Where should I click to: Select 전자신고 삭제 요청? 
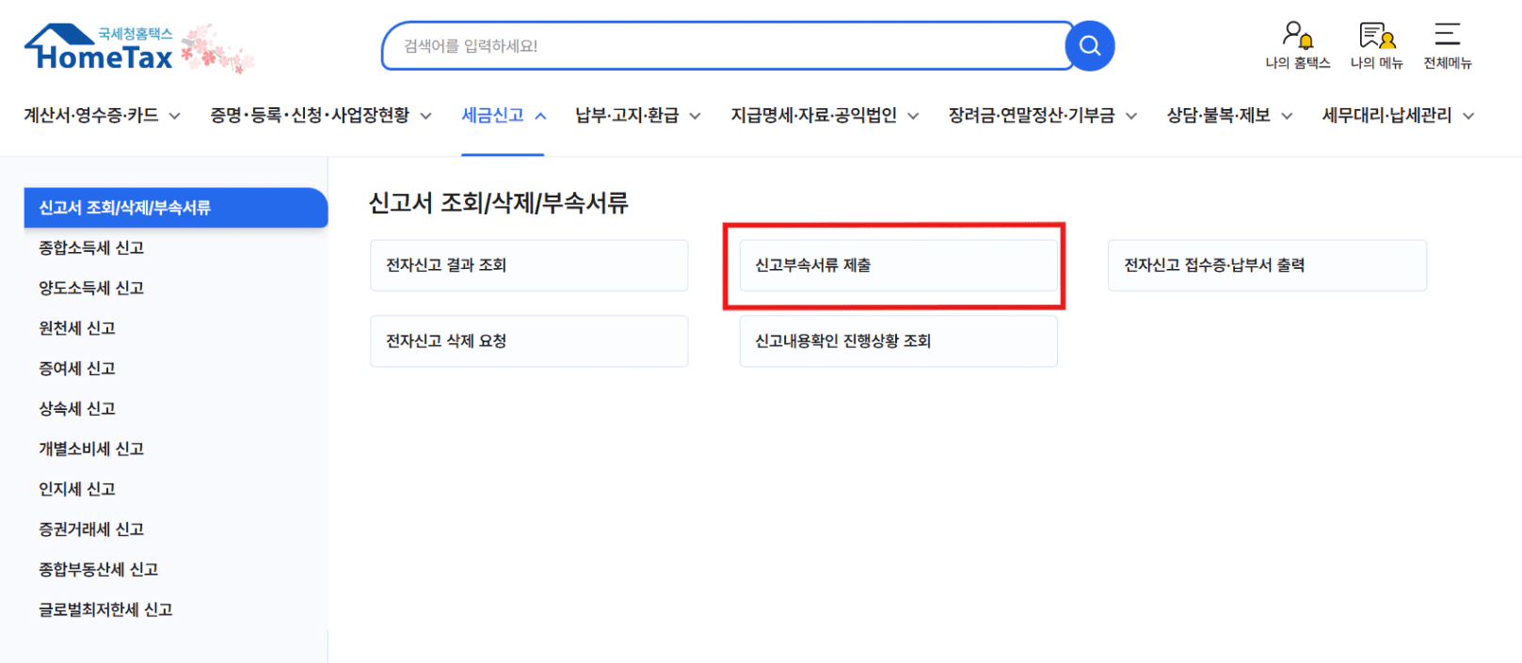point(528,341)
